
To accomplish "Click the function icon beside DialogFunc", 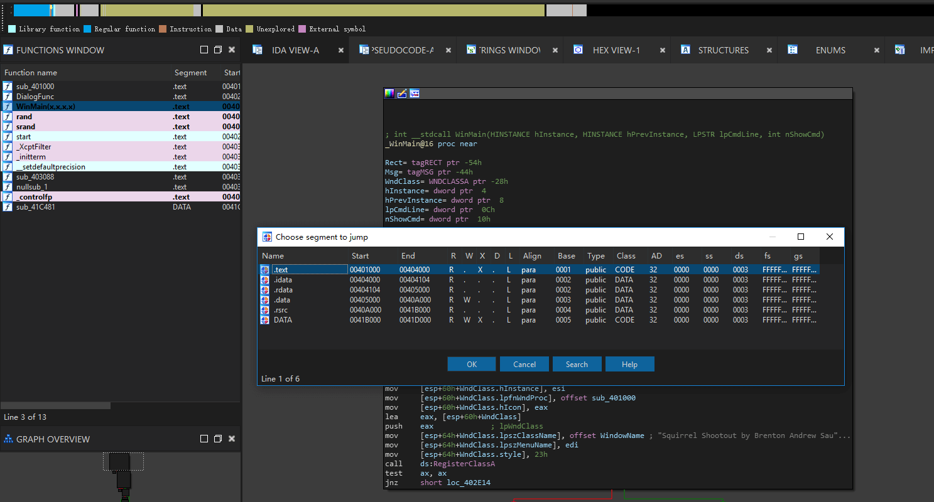I will [8, 97].
